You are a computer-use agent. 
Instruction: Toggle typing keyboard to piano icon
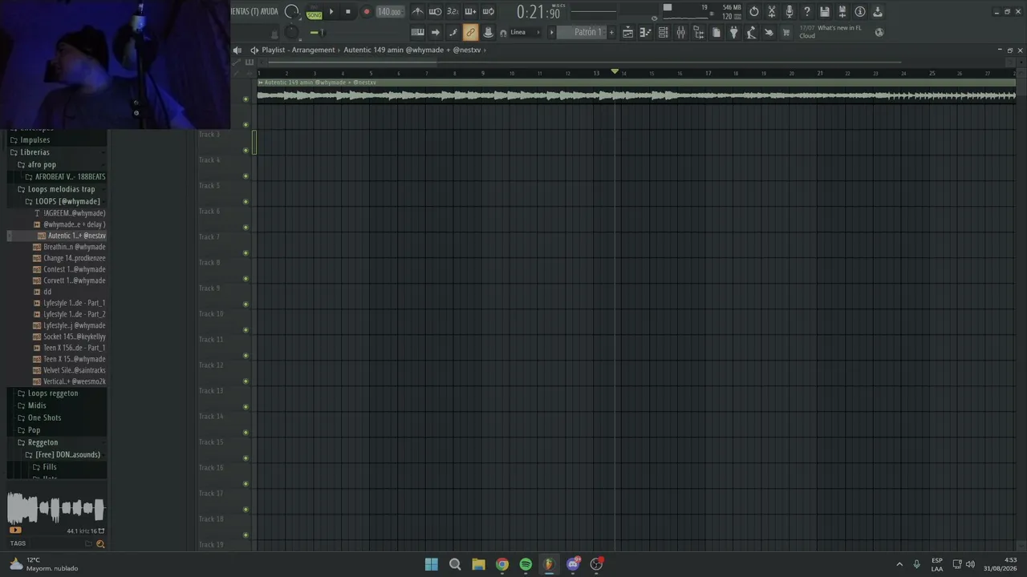click(417, 32)
